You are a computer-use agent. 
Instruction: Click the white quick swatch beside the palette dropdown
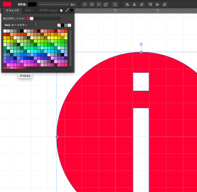click(69, 25)
